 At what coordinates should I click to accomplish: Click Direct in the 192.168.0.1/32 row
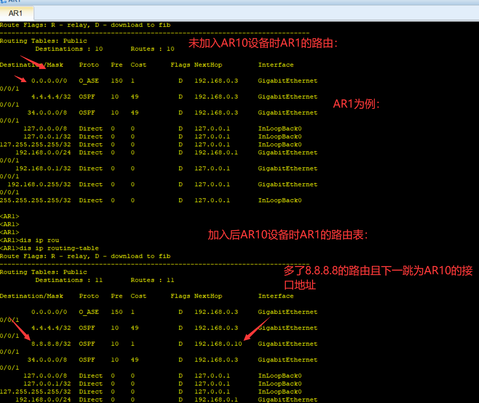[x=91, y=168]
